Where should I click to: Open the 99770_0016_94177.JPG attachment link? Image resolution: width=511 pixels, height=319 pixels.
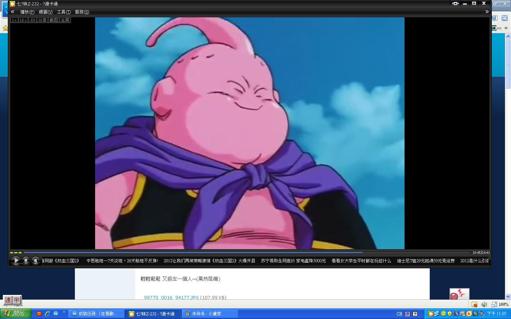[x=171, y=297]
